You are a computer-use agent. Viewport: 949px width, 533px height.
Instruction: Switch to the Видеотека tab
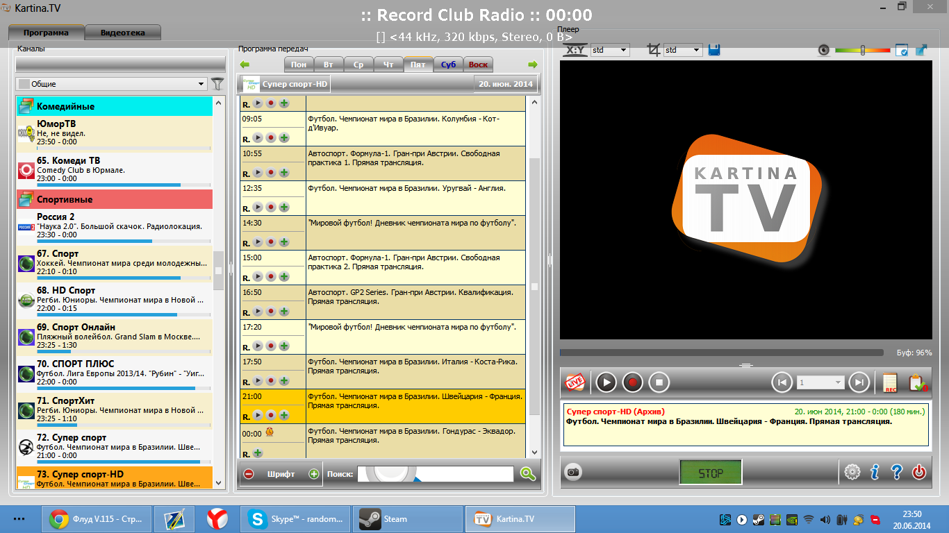pyautogui.click(x=123, y=33)
